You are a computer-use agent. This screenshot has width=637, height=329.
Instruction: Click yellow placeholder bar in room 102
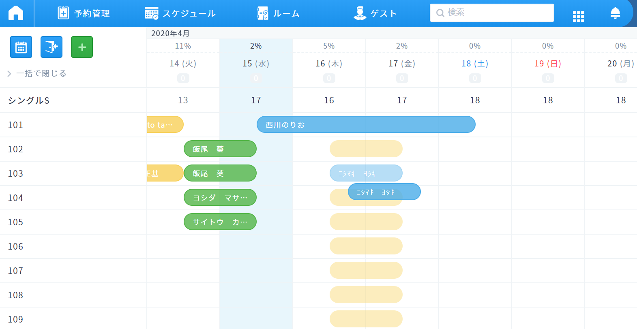pyautogui.click(x=366, y=149)
